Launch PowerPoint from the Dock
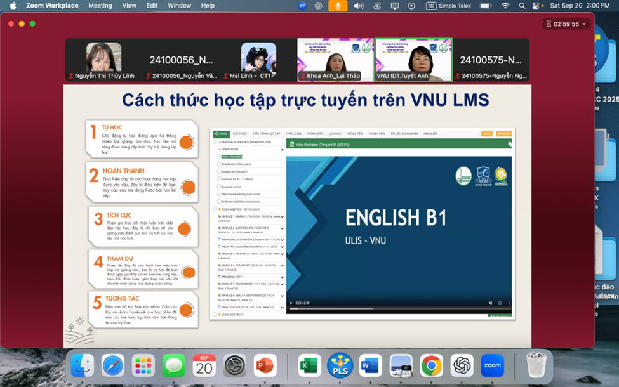Viewport: 619px width, 387px height. click(265, 365)
